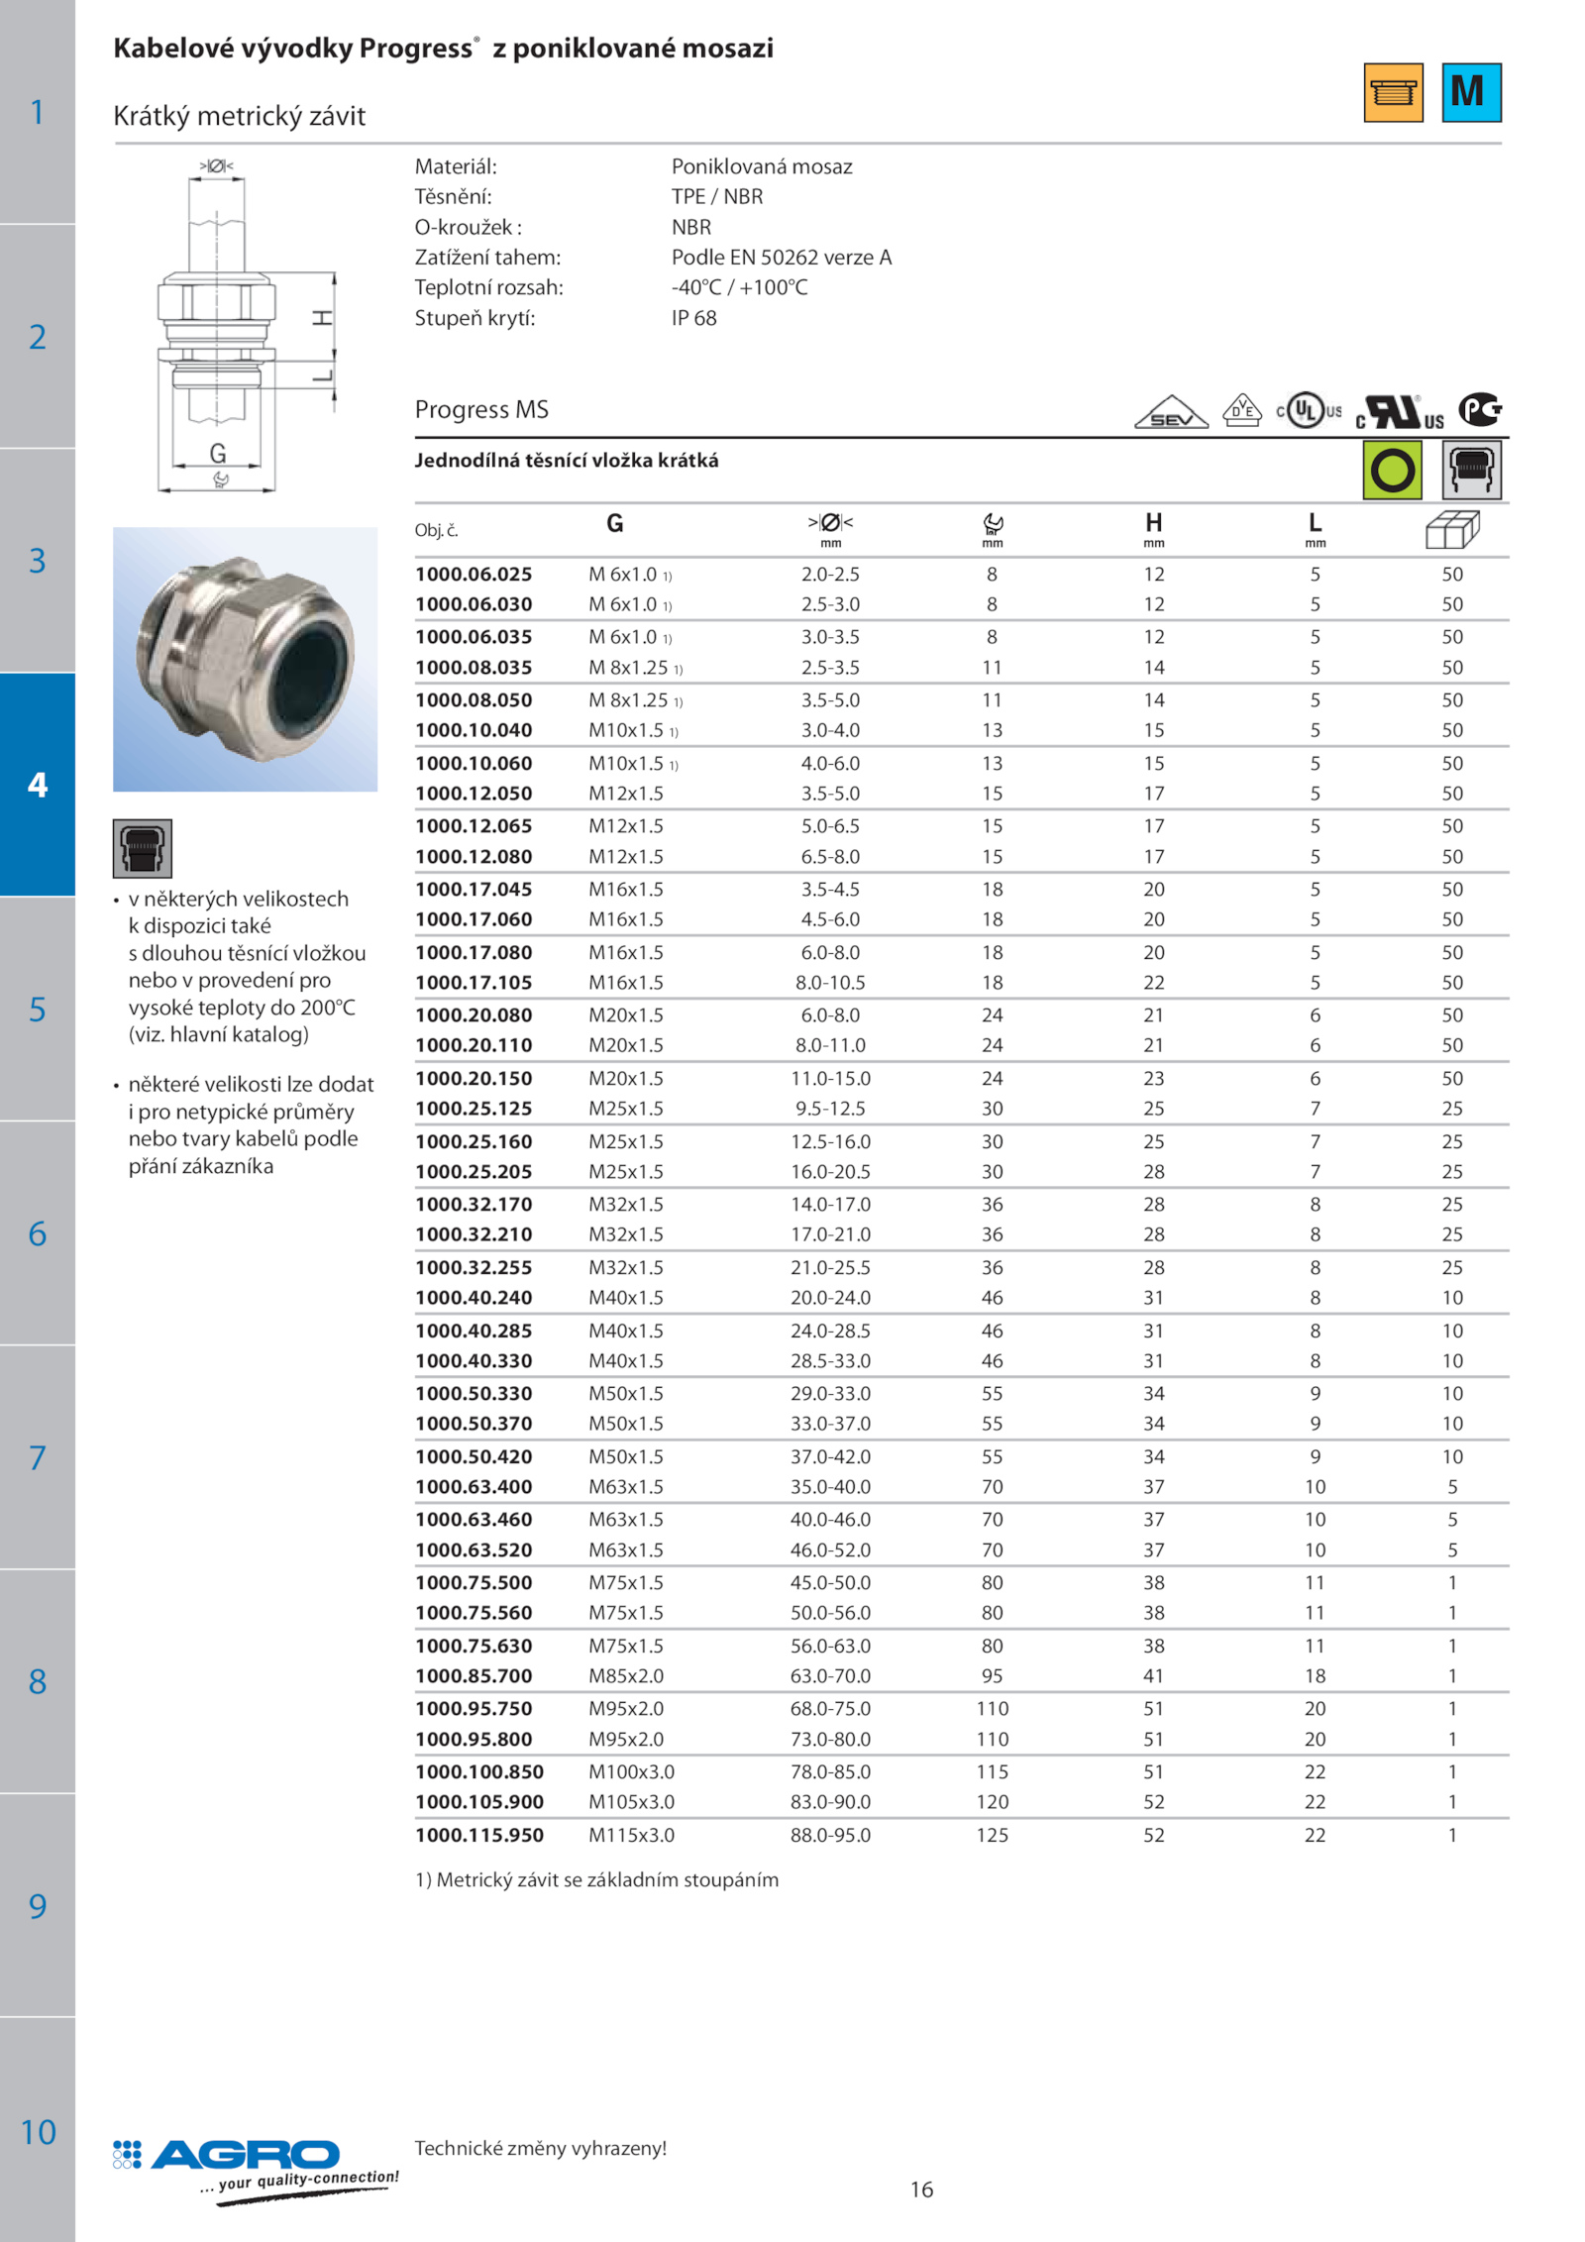Screen dimensions: 1585x2242
Task: Click the Poniklovaná mosaz material value
Action: coord(762,166)
